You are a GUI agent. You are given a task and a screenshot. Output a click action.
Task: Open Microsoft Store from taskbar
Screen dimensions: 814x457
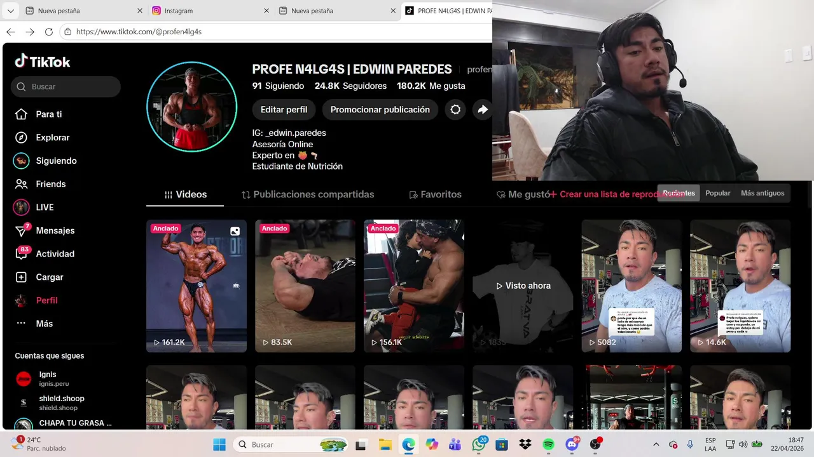pos(502,444)
